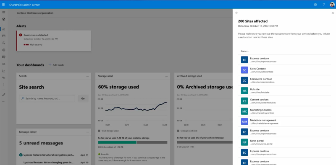
Task: Open the Content services icon in sidebar
Action: point(4,57)
